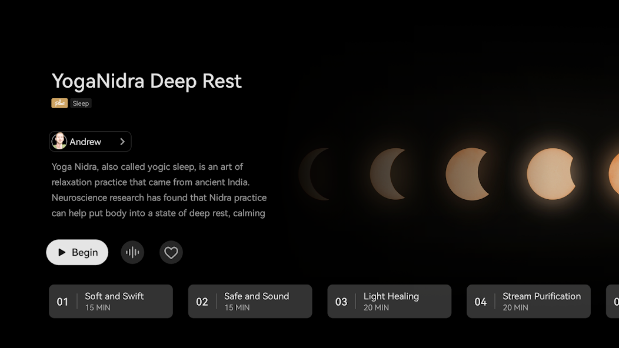Viewport: 619px width, 348px height.
Task: Click the half-shadowed third moon image
Action: click(x=468, y=174)
